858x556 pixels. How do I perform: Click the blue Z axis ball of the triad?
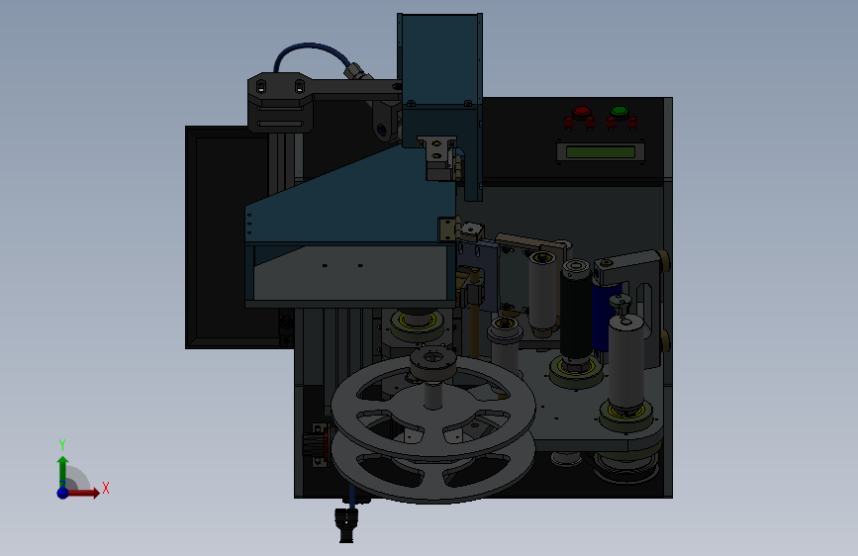pos(62,493)
